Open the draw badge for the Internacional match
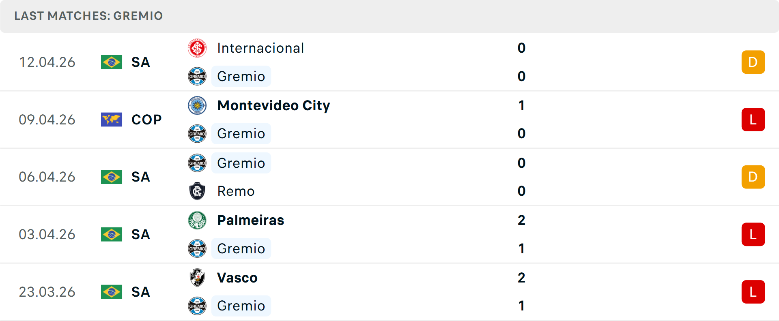The width and height of the screenshot is (779, 321). click(753, 62)
